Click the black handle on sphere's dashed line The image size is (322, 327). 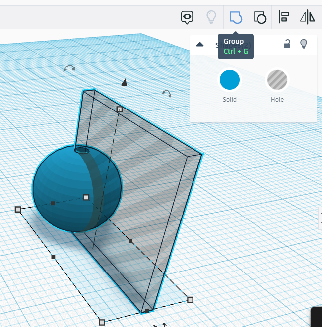pos(53,203)
